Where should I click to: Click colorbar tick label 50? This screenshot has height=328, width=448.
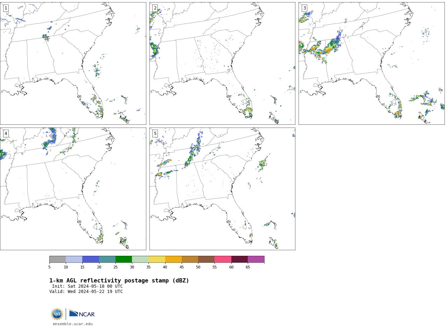(x=198, y=267)
